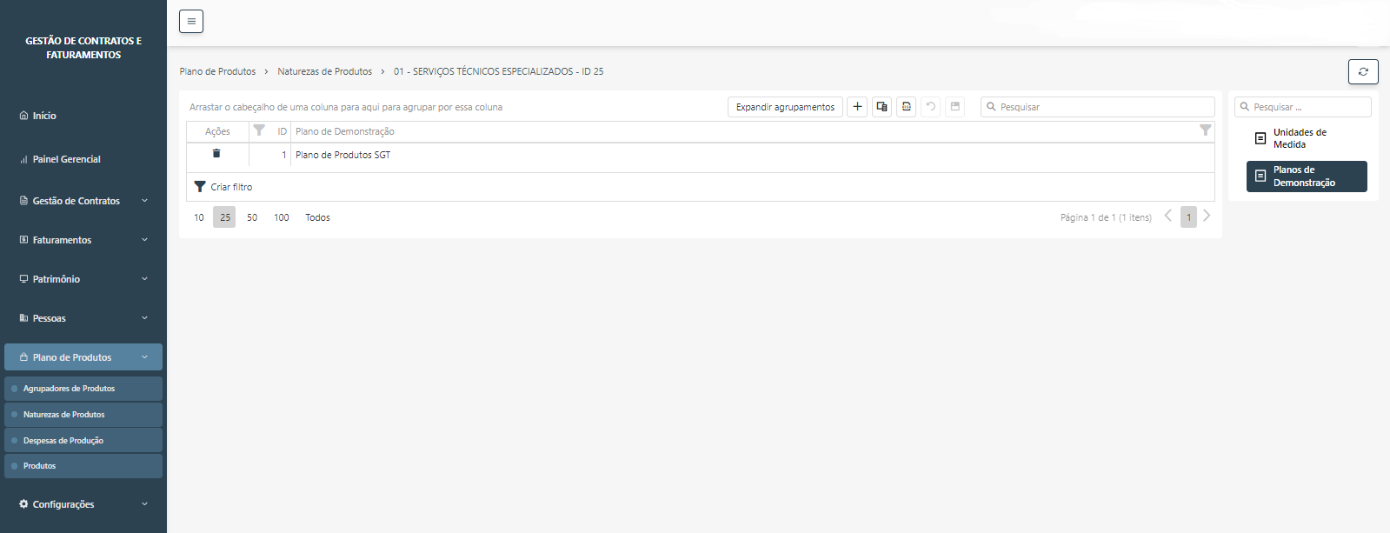
Task: Show Todos items per page
Action: 317,217
